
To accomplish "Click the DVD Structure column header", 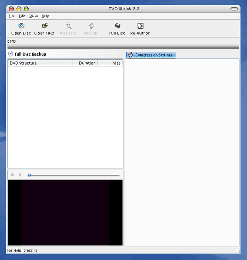I will click(x=40, y=63).
